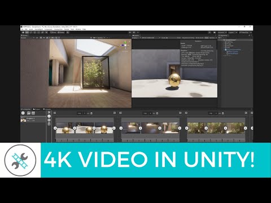The height and width of the screenshot is (203, 271).
Task: Select the Game view tab
Action: tap(135, 36)
